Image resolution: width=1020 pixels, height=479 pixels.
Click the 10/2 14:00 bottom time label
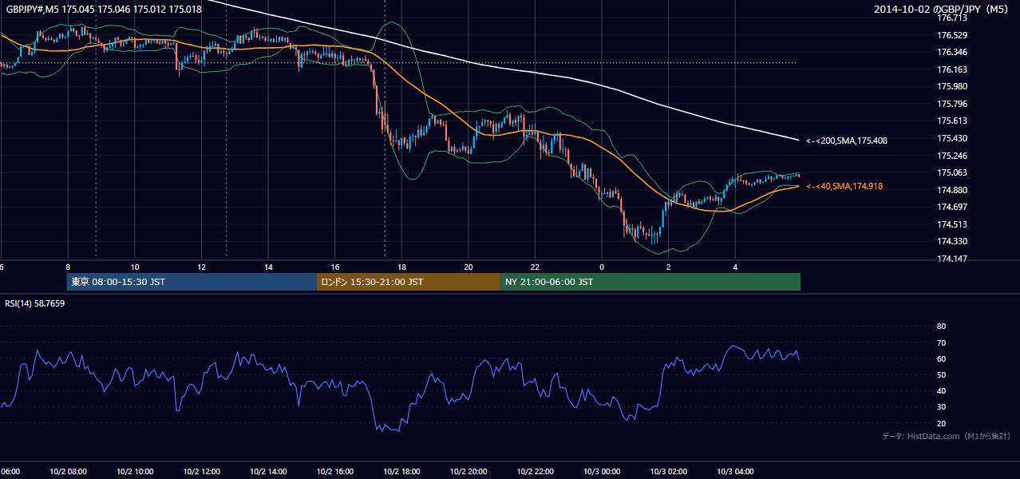click(268, 472)
